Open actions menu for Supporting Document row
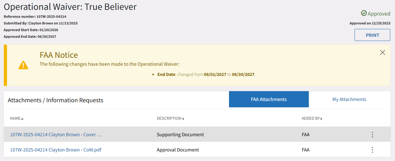 (372, 135)
